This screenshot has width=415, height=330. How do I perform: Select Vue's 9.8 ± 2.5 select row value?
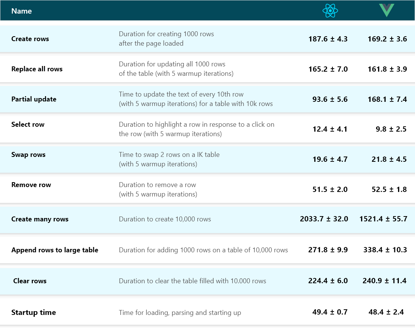click(x=391, y=129)
